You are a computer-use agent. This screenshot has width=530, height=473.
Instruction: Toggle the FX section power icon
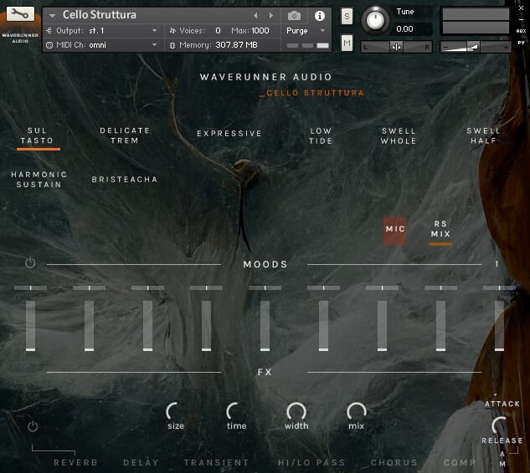[x=33, y=426]
